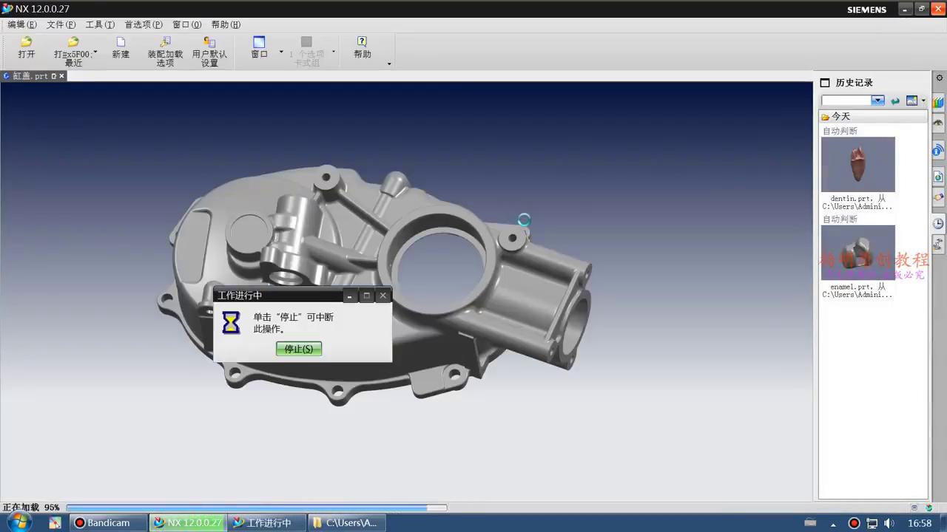Expand the thumbnail view mode dropdown arrow

[923, 100]
